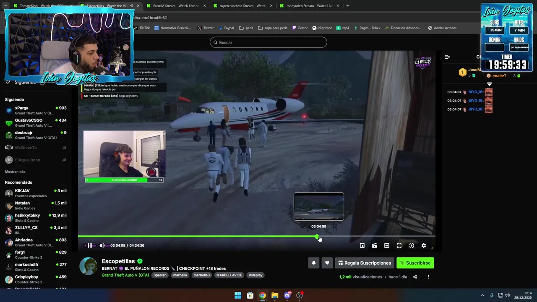Viewport: 537px width, 302px height.
Task: Open Twitter bookmark
Action: [x=205, y=28]
